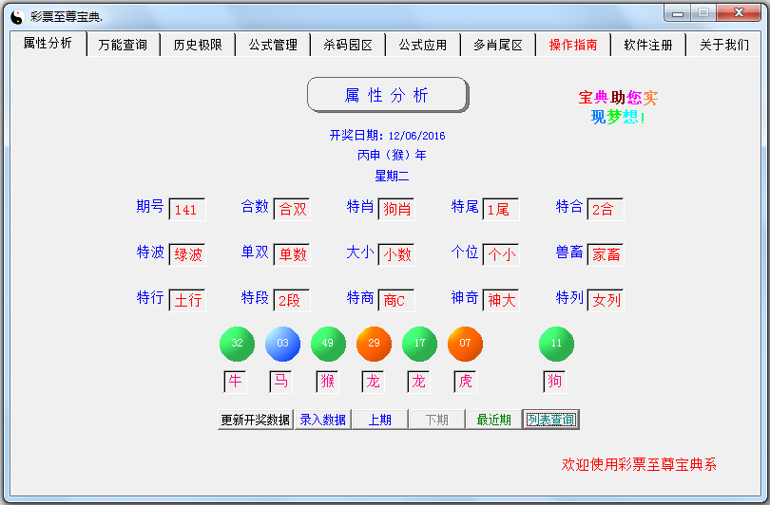Viewport: 770px width, 505px height.
Task: Click the green ball numbered 17
Action: coord(419,344)
